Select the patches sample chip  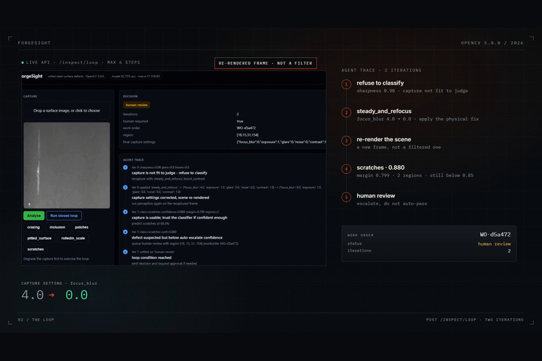pos(81,227)
